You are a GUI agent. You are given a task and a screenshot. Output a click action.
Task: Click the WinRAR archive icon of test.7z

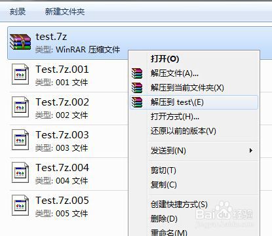pos(20,42)
